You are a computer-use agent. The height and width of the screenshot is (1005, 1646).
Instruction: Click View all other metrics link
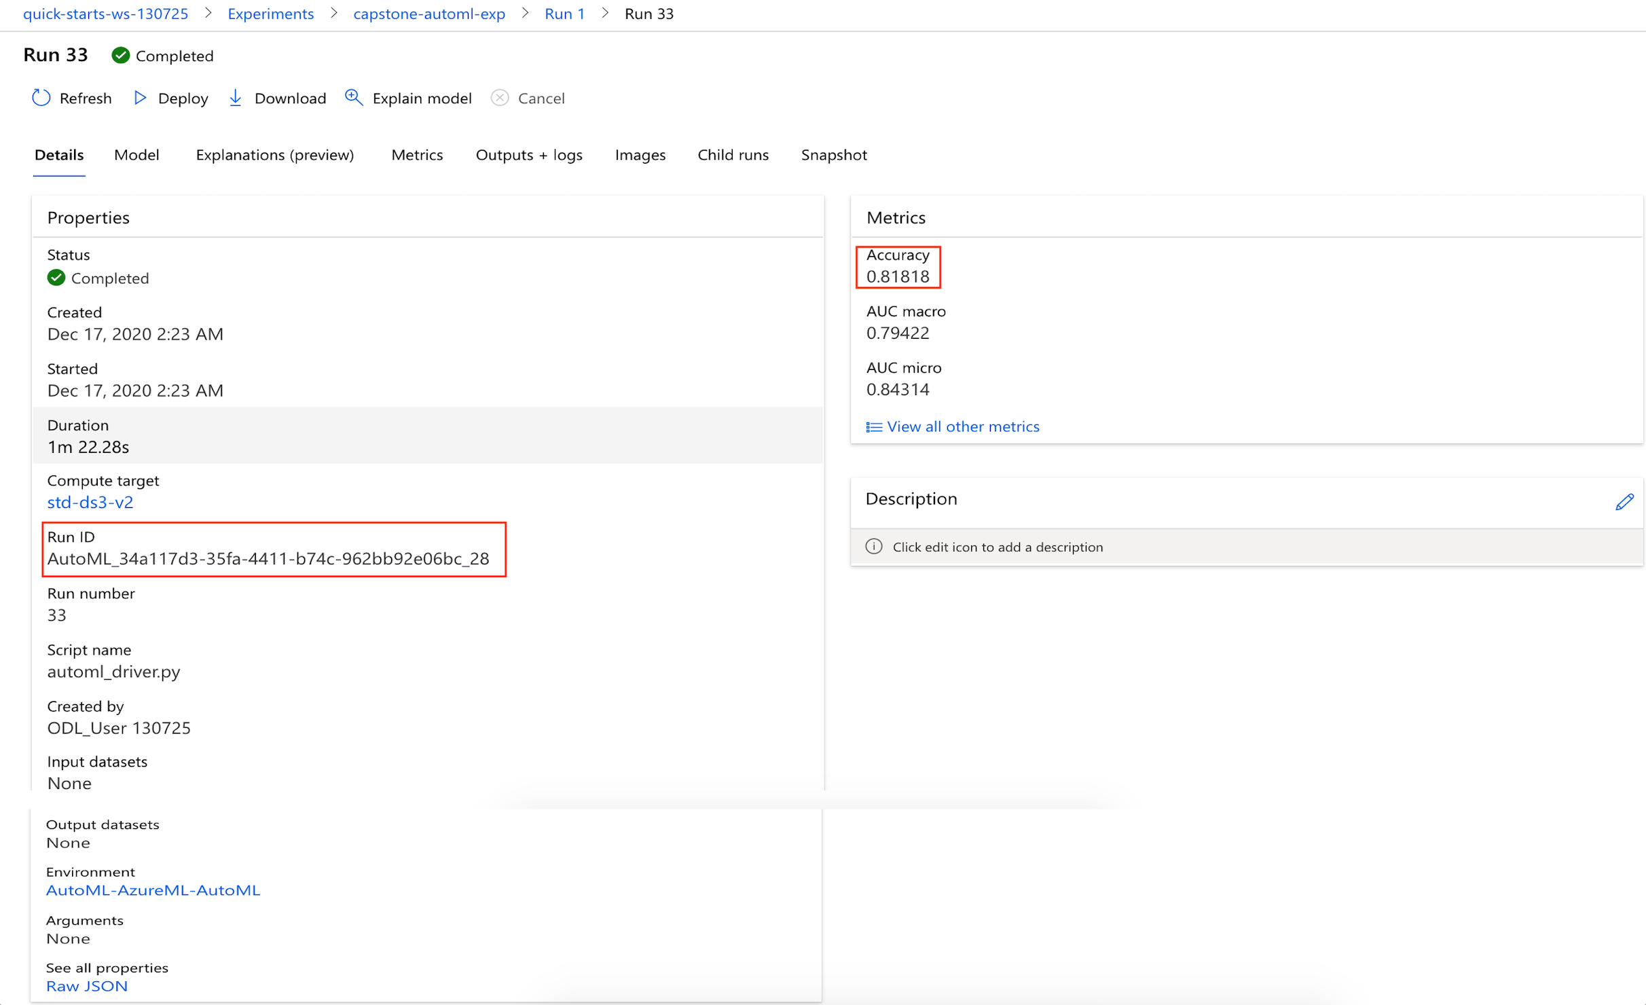click(x=963, y=426)
